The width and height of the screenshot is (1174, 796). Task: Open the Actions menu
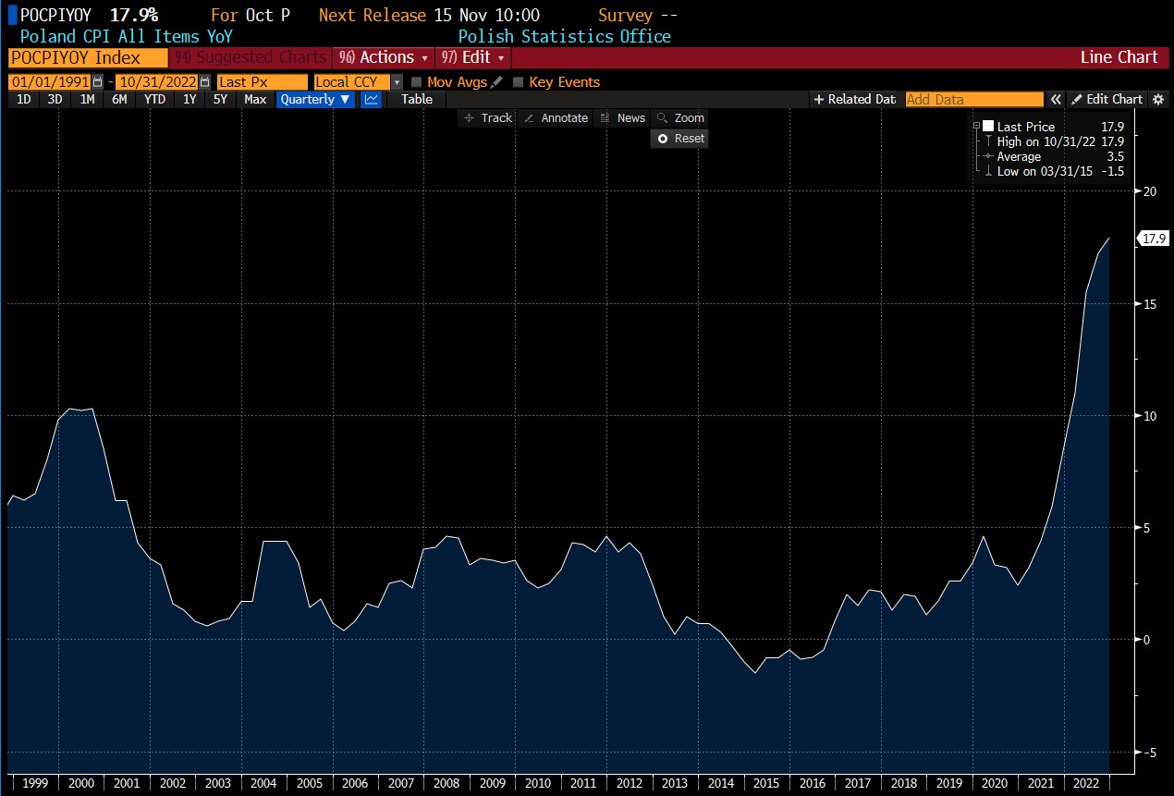pos(385,57)
